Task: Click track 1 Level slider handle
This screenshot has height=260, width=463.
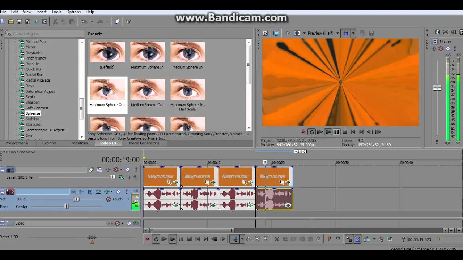Action: 112,177
